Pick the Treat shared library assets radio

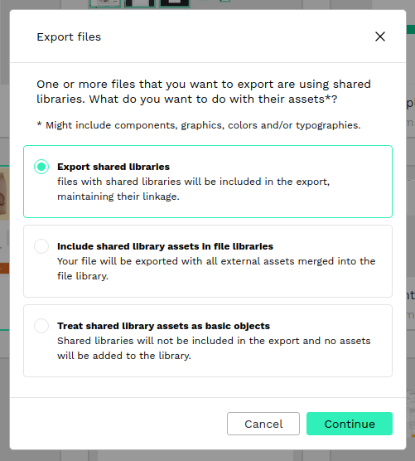click(41, 326)
